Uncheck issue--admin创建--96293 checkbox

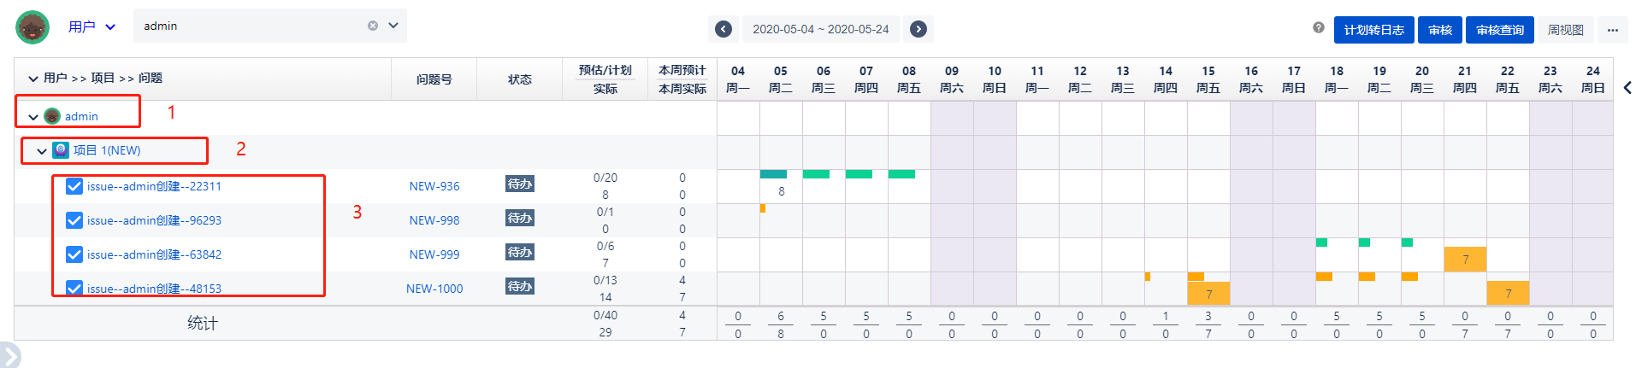pyautogui.click(x=74, y=220)
